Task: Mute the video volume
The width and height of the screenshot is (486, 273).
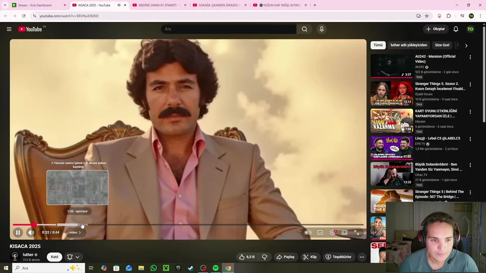Action: [x=31, y=232]
